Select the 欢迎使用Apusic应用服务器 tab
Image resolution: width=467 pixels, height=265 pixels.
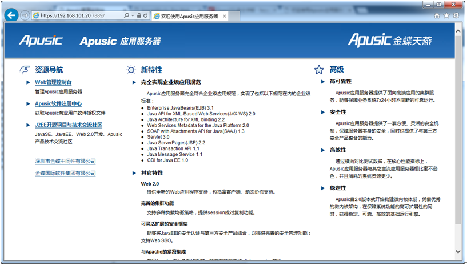coord(189,16)
